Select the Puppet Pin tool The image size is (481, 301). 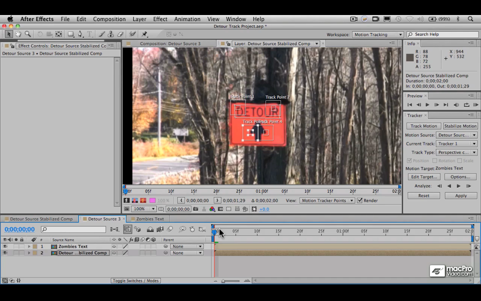pos(144,34)
